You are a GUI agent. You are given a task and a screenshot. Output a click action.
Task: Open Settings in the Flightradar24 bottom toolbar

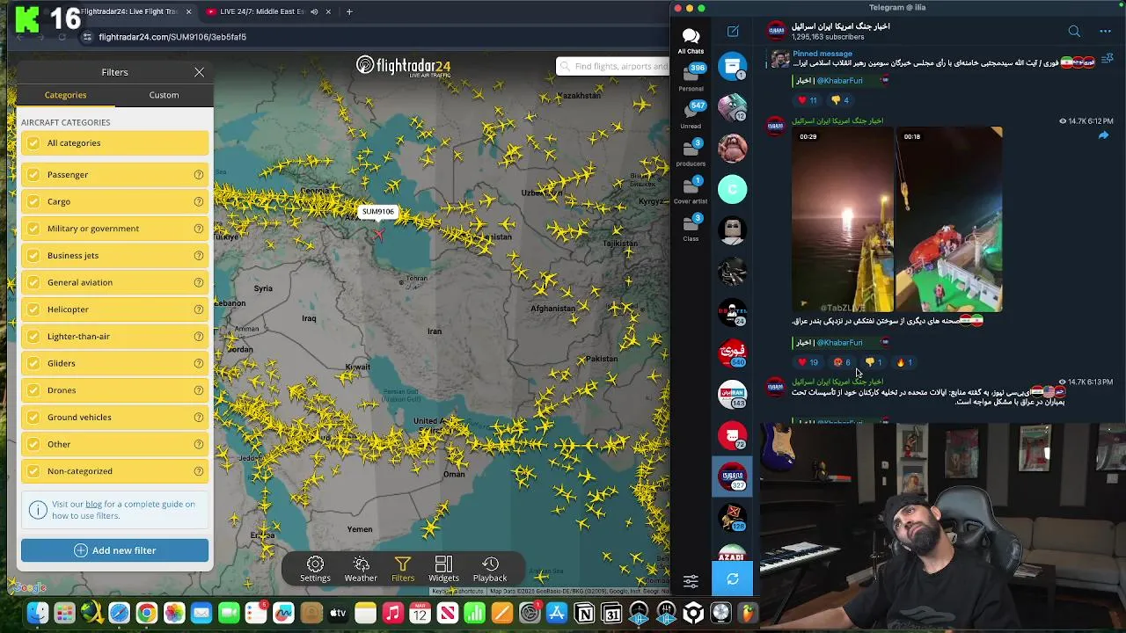pyautogui.click(x=315, y=569)
